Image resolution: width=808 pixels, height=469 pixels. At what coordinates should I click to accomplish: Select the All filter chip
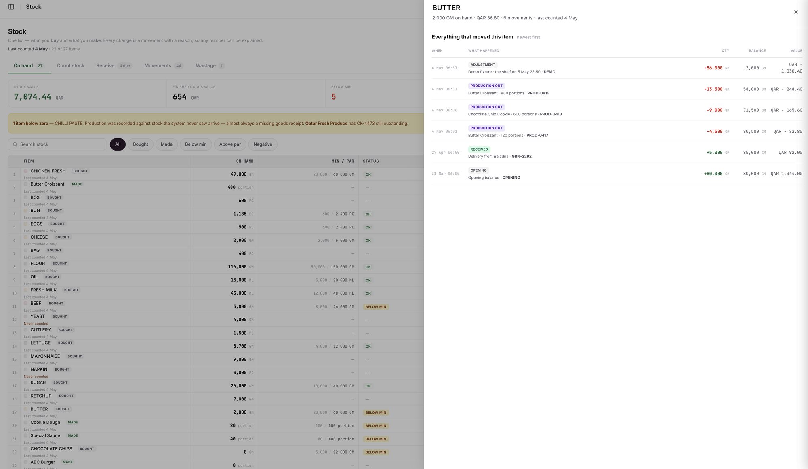(118, 144)
